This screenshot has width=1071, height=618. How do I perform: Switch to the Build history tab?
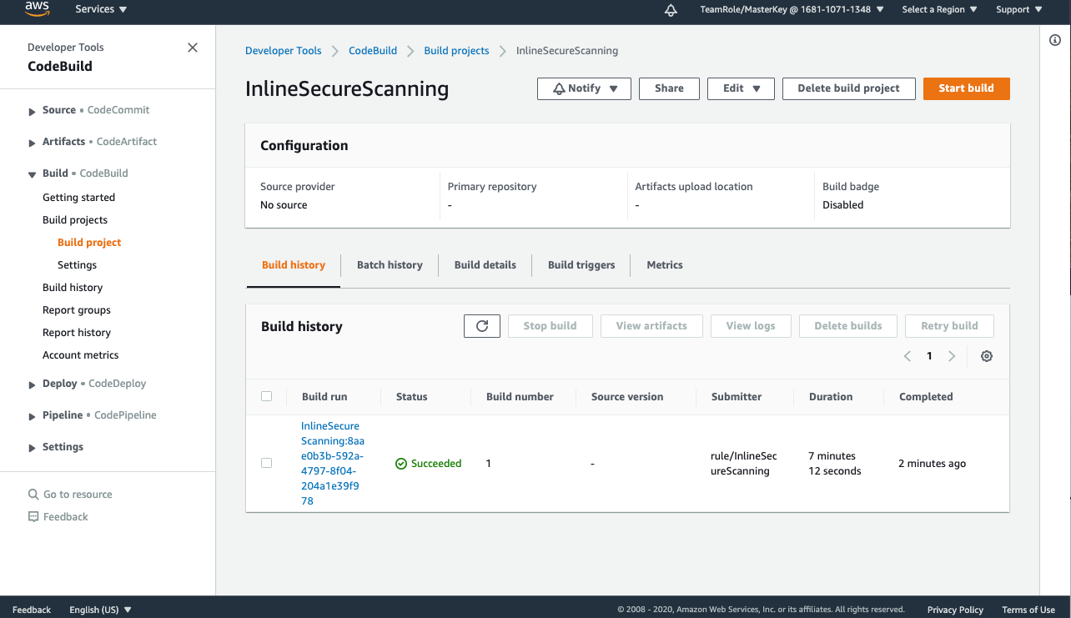pos(294,265)
